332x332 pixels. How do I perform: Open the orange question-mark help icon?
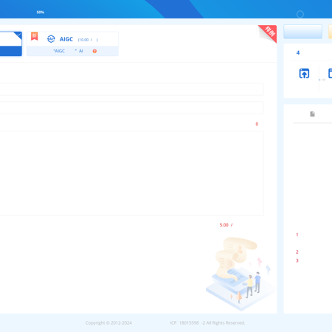point(94,51)
